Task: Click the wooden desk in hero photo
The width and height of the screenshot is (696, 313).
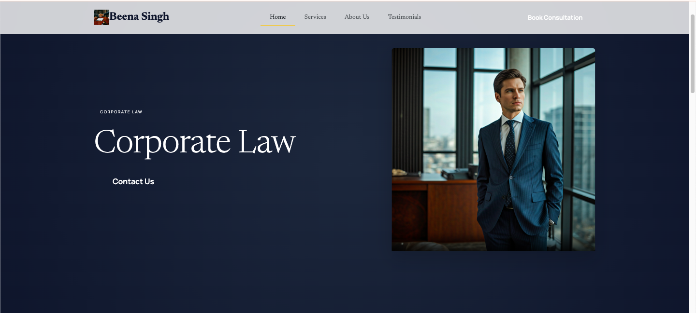Action: [x=435, y=203]
